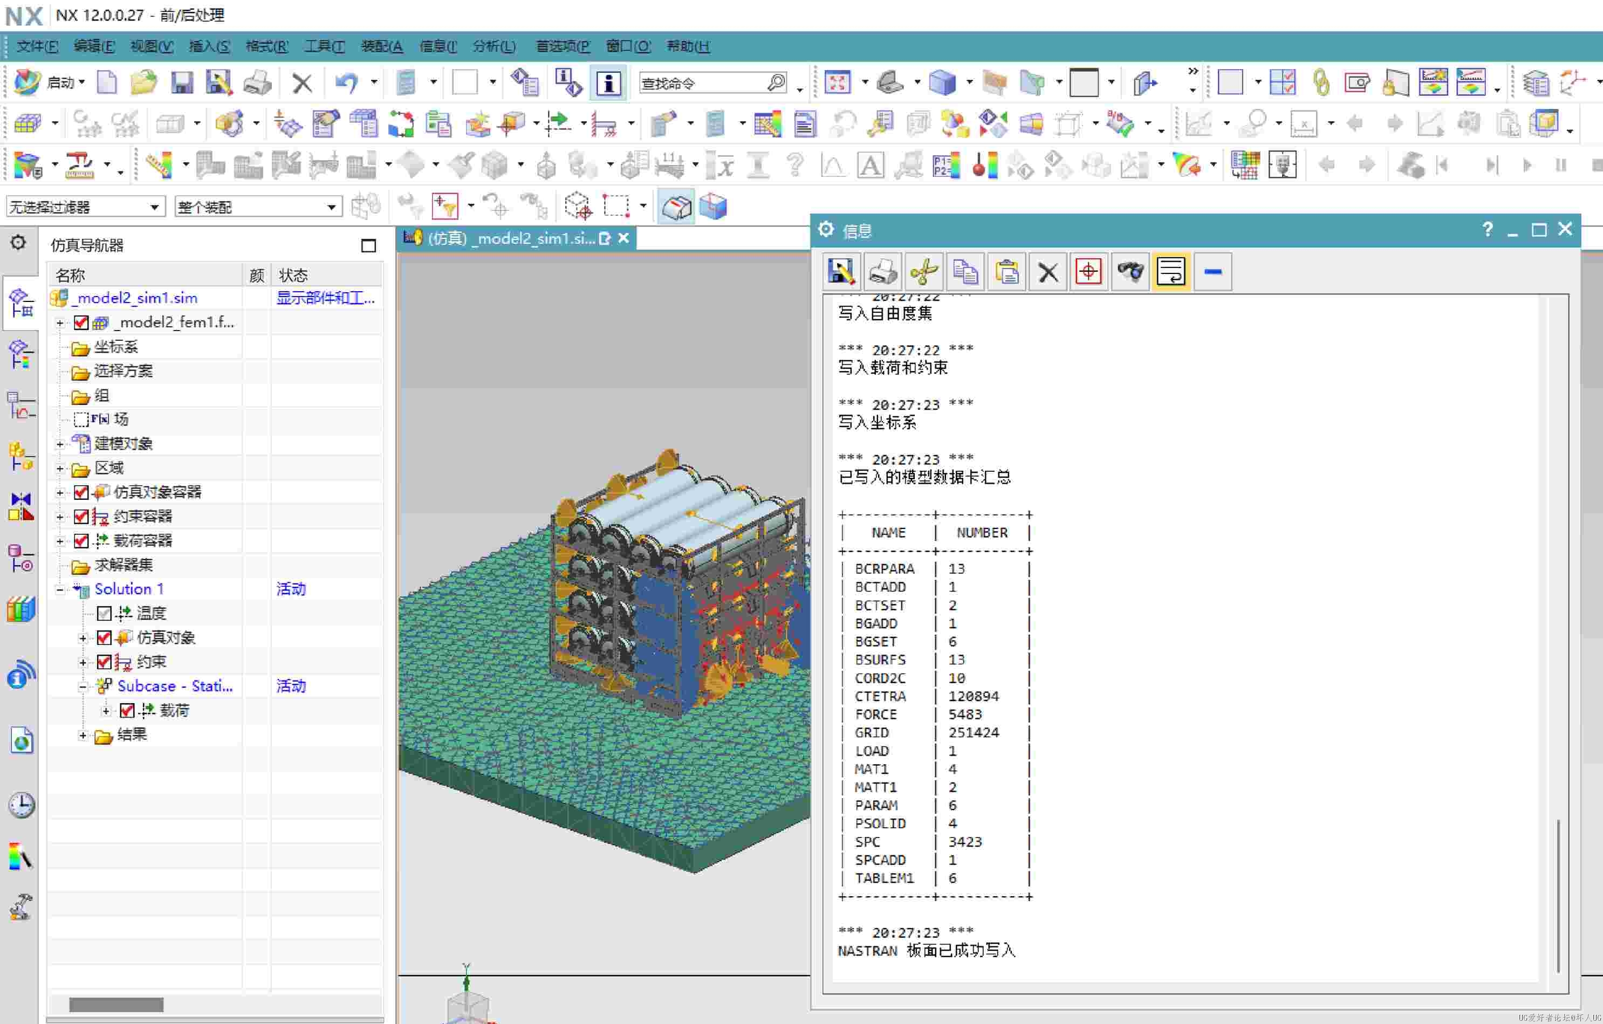This screenshot has width=1603, height=1024.
Task: Open the 整个装配 selection scope dropdown
Action: [258, 207]
